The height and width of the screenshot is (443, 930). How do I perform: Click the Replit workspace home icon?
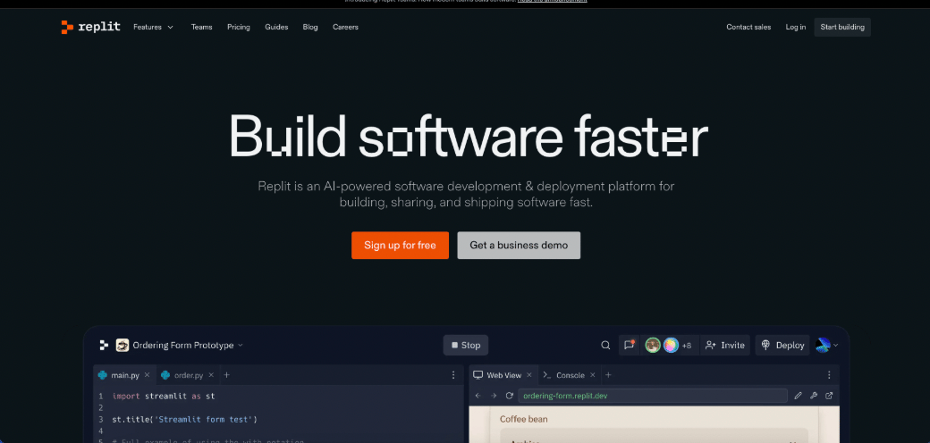(x=104, y=345)
